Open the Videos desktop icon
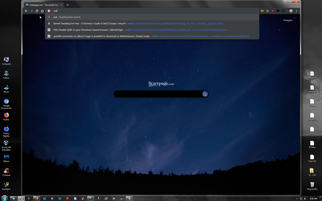This screenshot has height=201, width=322. (6, 75)
